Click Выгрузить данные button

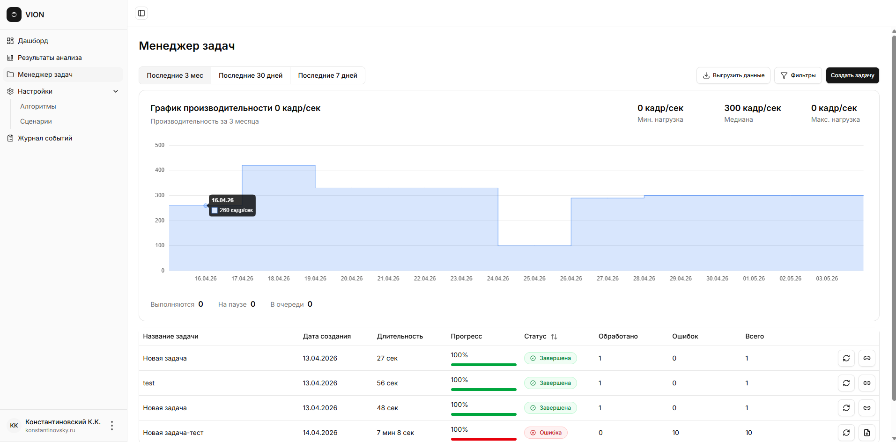point(733,75)
